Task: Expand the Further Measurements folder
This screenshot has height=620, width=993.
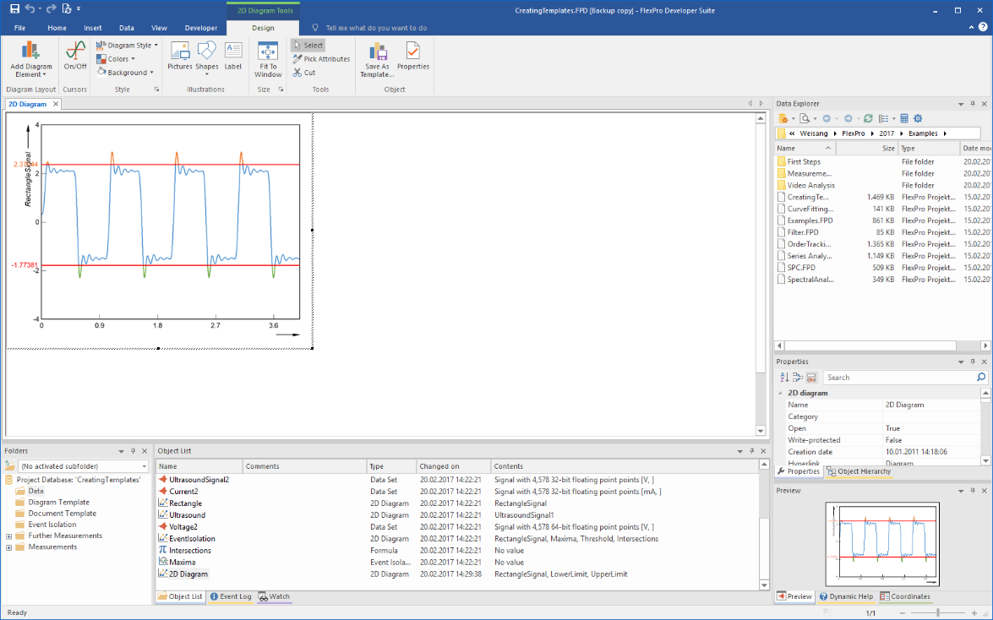Action: (9, 536)
